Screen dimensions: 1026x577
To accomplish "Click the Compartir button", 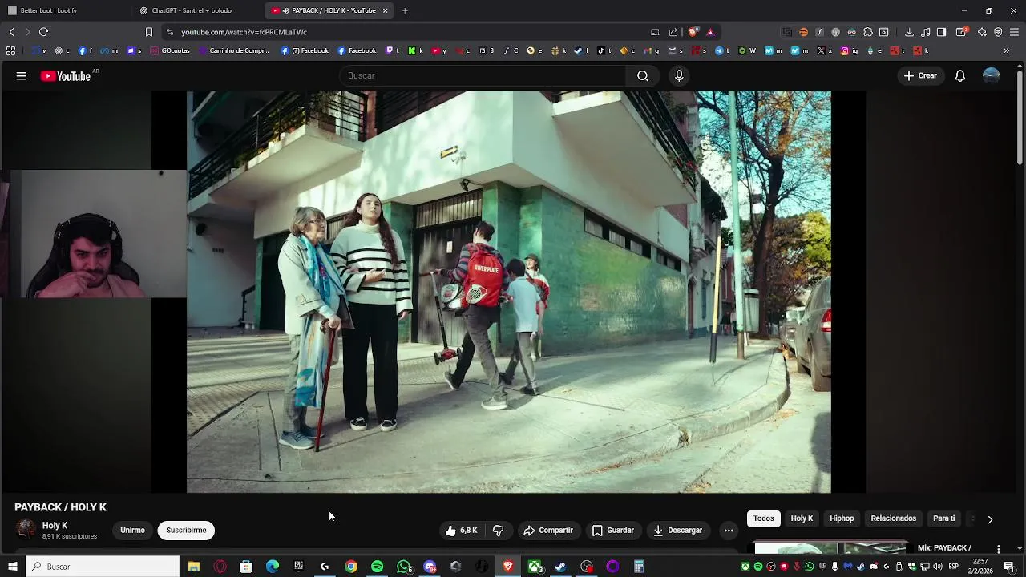I will coord(548,531).
